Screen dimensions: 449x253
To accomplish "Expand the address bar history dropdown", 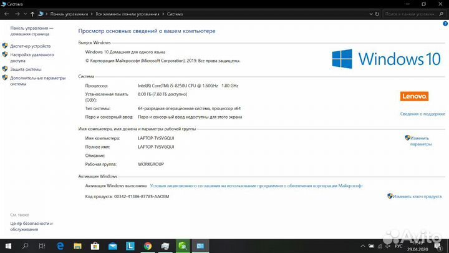I will 371,14.
